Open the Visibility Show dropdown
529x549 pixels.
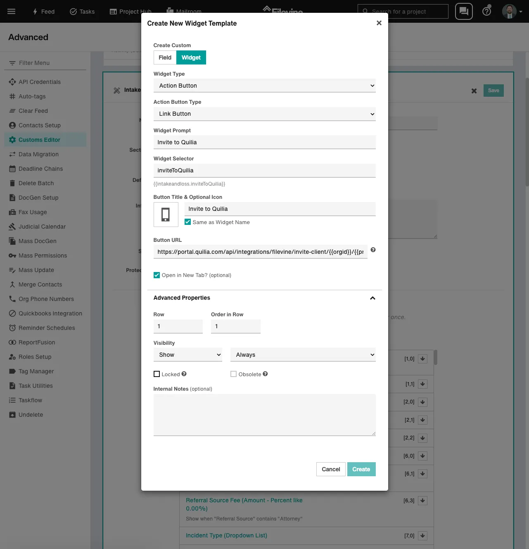pyautogui.click(x=188, y=355)
